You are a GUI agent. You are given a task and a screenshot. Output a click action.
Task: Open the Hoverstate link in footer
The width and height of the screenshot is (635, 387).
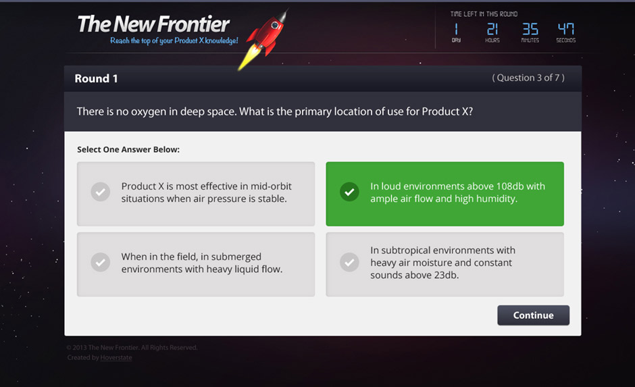coord(116,357)
